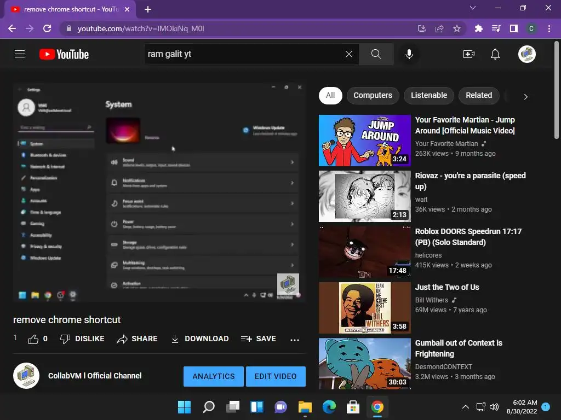Open video ANALYTICS
Viewport: 561px width, 420px height.
(x=214, y=376)
